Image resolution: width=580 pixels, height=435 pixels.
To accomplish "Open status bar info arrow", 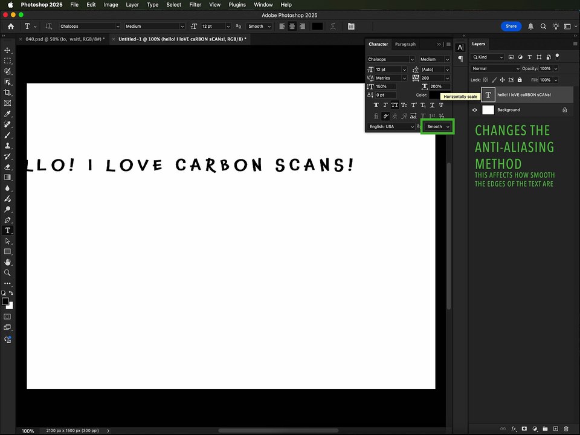I will click(x=108, y=431).
